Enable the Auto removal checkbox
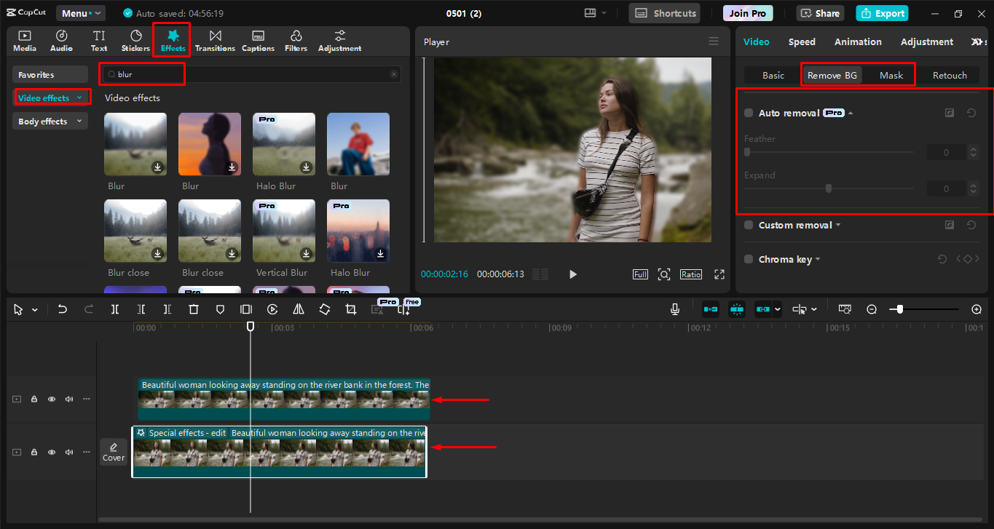Viewport: 994px width, 529px height. 748,113
